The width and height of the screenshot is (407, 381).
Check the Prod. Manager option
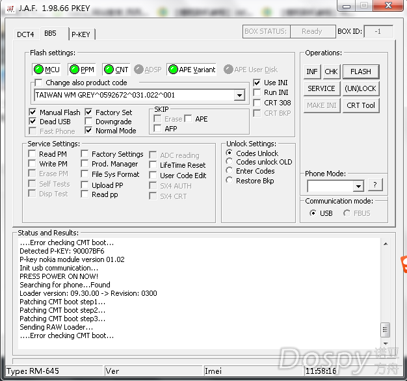click(x=85, y=163)
